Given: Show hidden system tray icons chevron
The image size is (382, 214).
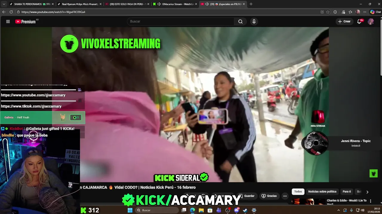Looking at the screenshot, I should click(338, 210).
